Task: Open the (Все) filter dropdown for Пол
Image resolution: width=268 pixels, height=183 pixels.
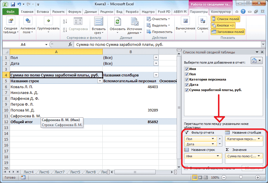Action: point(156,58)
